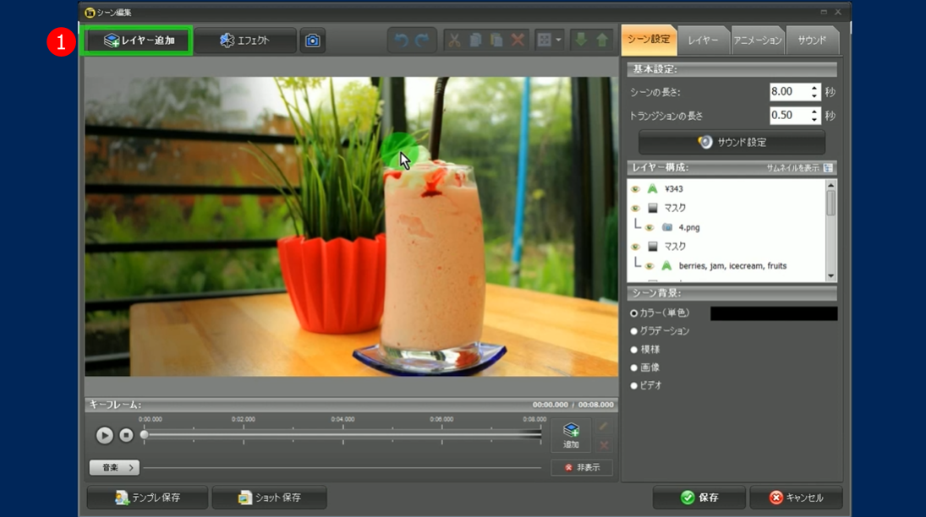Select the ビデオ background radio button

tap(634, 386)
